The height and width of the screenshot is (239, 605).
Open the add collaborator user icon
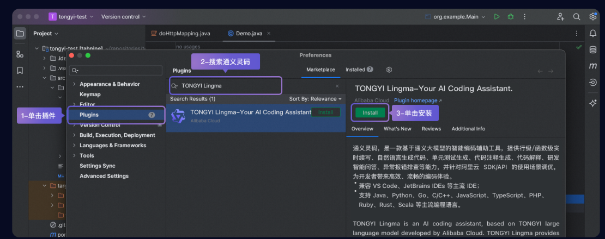(x=560, y=16)
